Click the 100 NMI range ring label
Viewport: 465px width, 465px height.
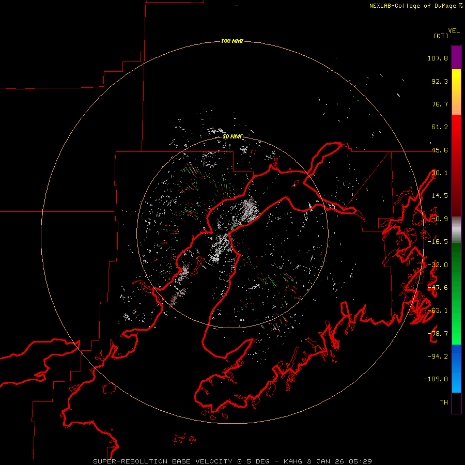232,41
